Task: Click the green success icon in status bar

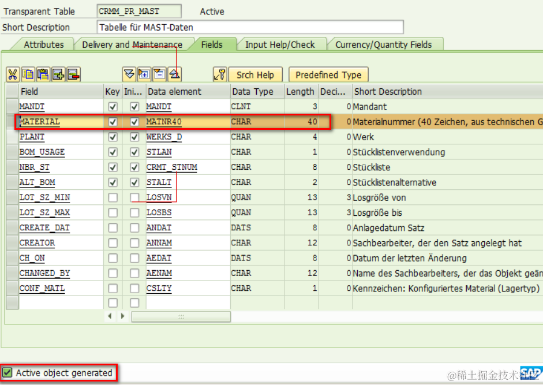Action: pyautogui.click(x=7, y=373)
